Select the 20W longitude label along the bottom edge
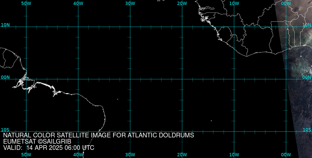The image size is (312, 158). click(x=182, y=155)
